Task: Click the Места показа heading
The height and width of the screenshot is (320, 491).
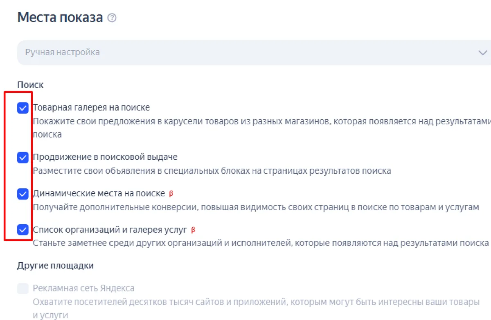Action: click(x=60, y=18)
